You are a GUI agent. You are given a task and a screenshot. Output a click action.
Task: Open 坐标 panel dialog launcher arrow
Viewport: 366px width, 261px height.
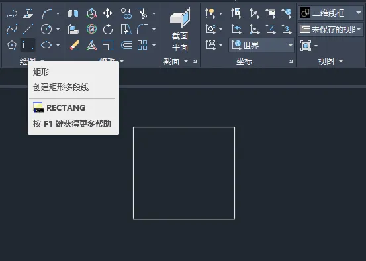pyautogui.click(x=291, y=62)
